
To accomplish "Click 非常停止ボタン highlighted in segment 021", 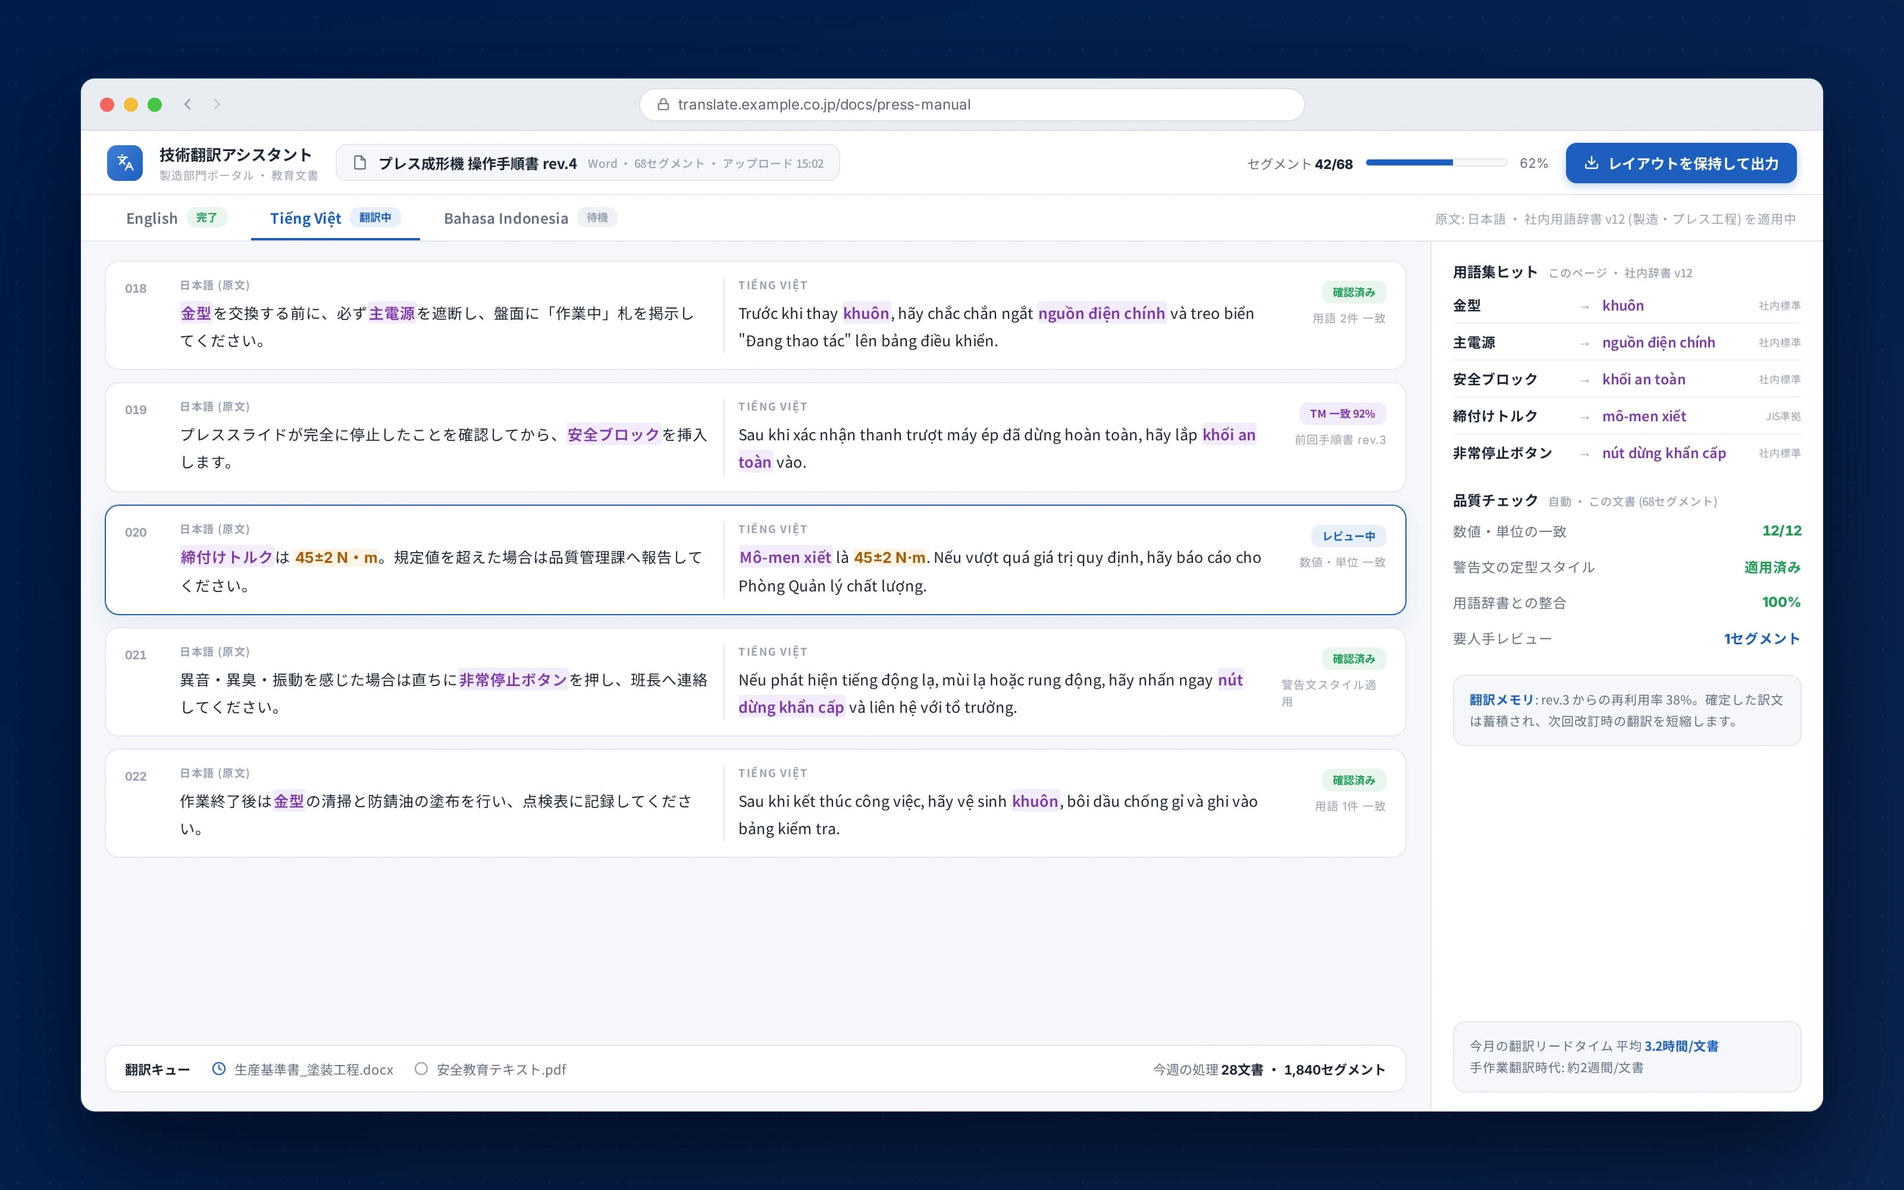I will coord(513,679).
